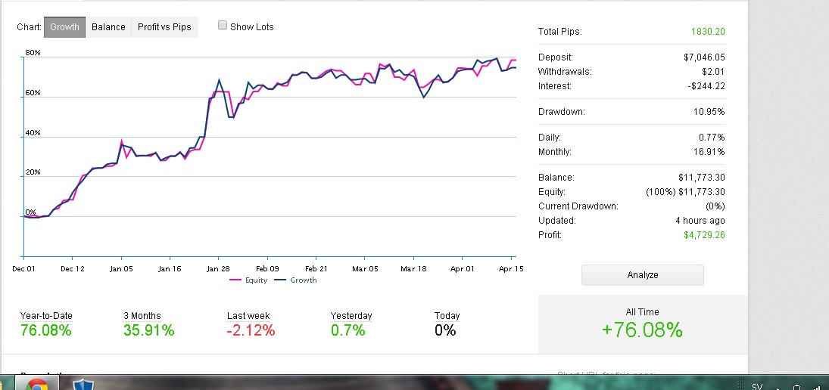This screenshot has height=390, width=829.
Task: Click the Profit value $4,729.26
Action: click(704, 235)
